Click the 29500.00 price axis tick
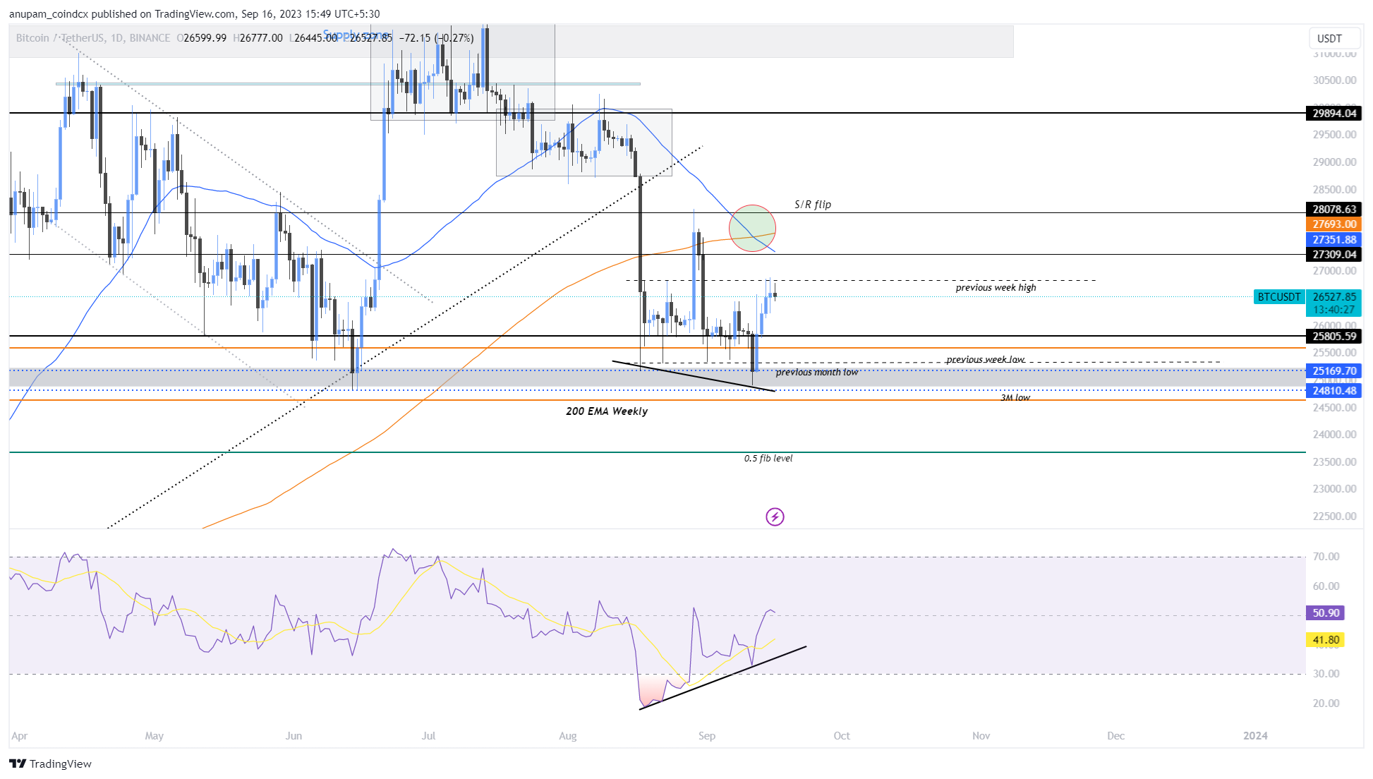Viewport: 1373px width, 779px height. [x=1334, y=135]
